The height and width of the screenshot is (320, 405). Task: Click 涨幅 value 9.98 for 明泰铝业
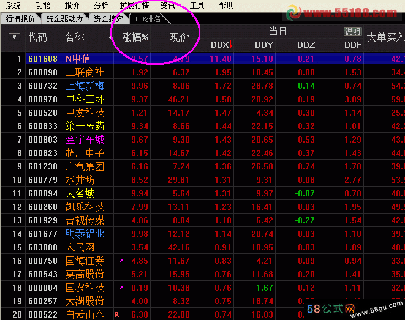pos(140,234)
